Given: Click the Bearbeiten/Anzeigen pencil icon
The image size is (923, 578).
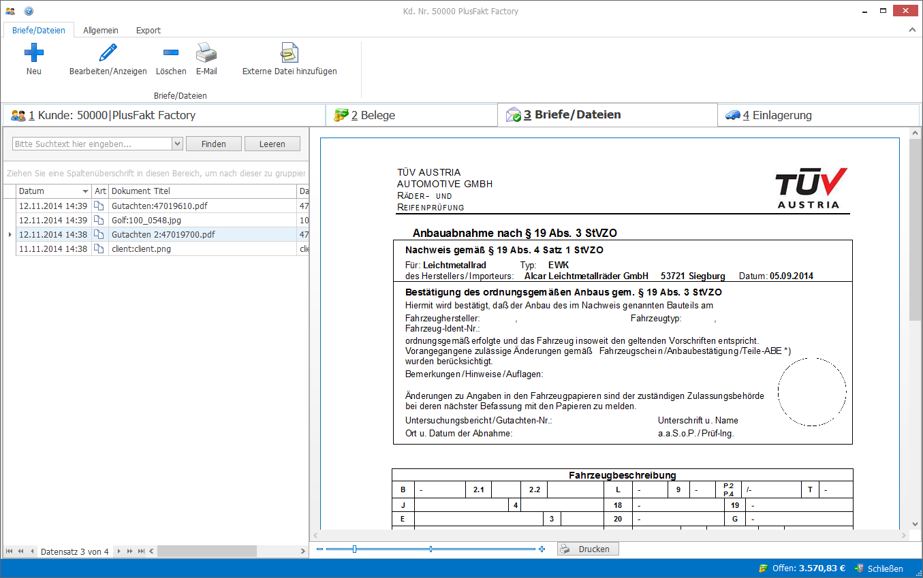Looking at the screenshot, I should click(108, 52).
